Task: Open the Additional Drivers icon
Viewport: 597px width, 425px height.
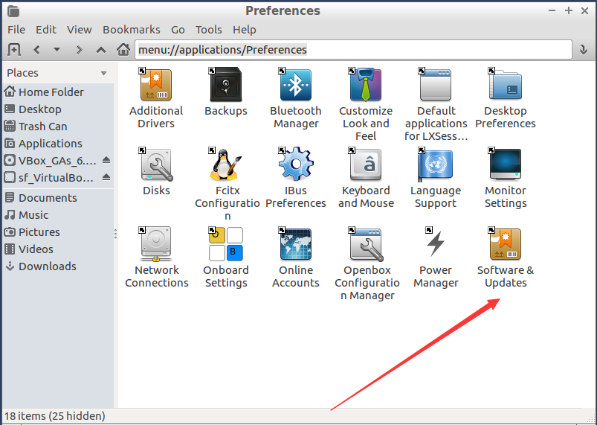Action: tap(156, 85)
